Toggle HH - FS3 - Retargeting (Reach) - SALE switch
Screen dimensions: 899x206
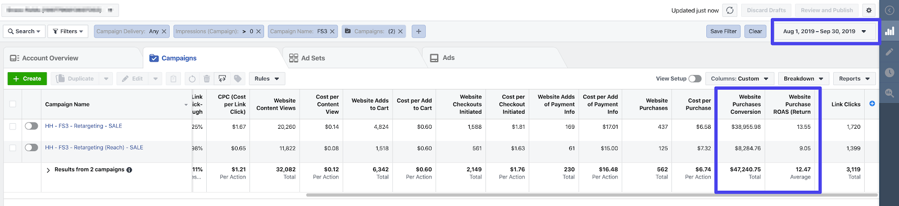[31, 147]
